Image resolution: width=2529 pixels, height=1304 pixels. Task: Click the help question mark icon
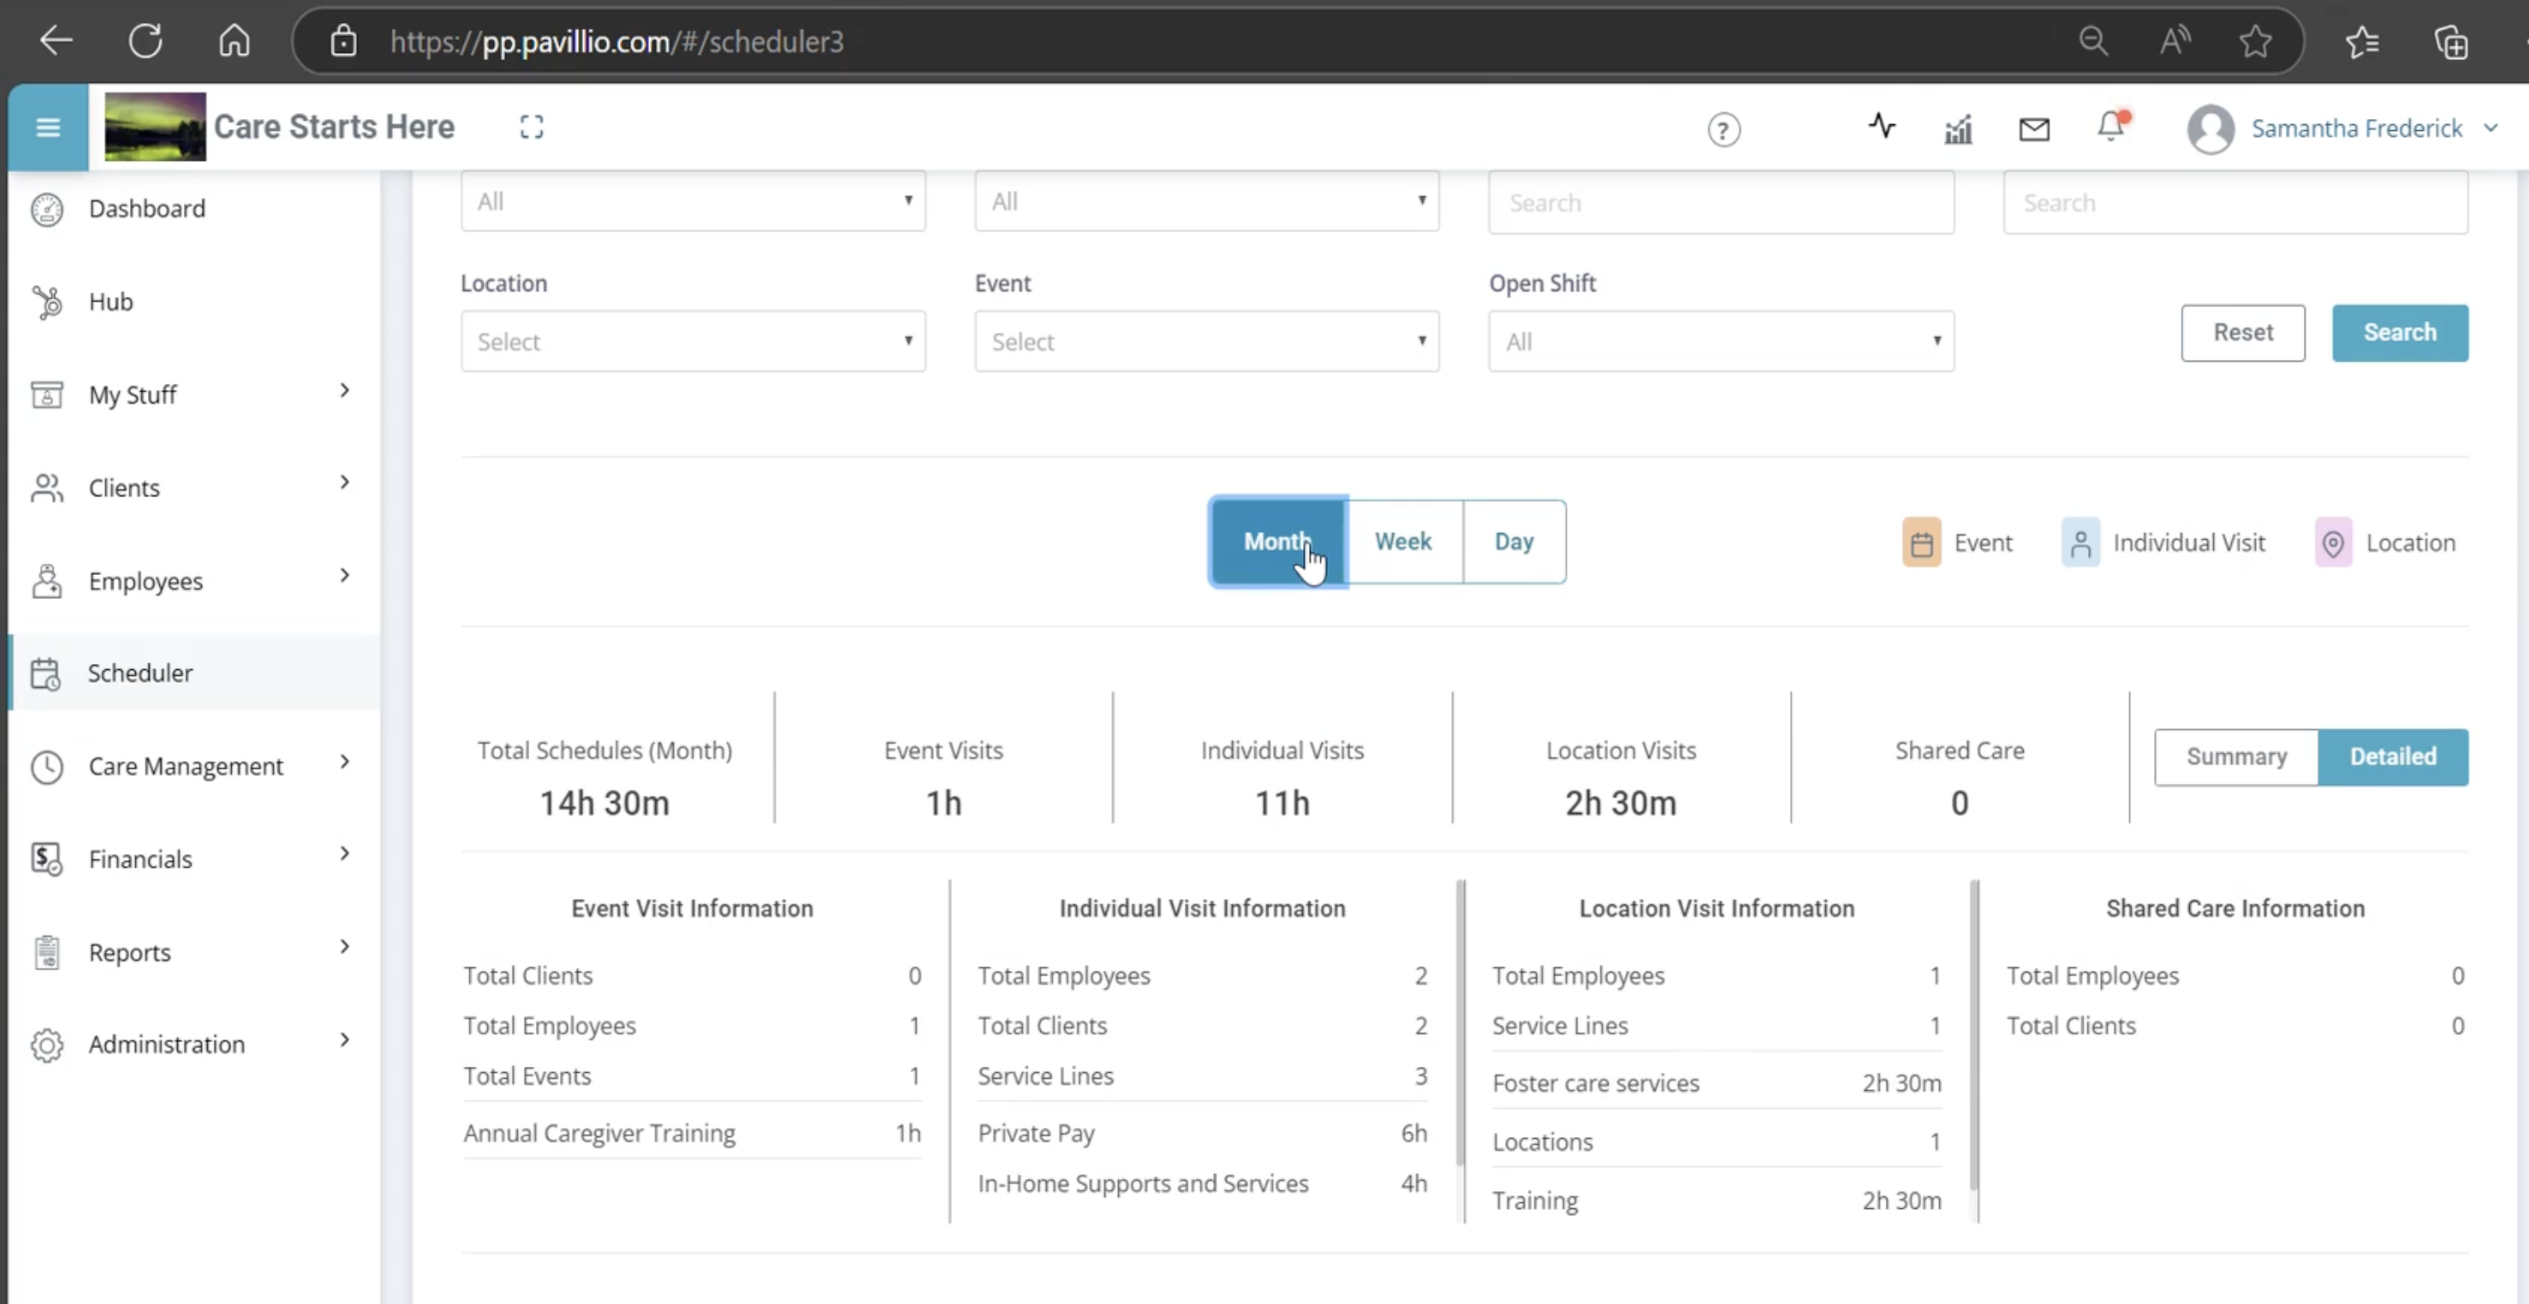tap(1724, 129)
